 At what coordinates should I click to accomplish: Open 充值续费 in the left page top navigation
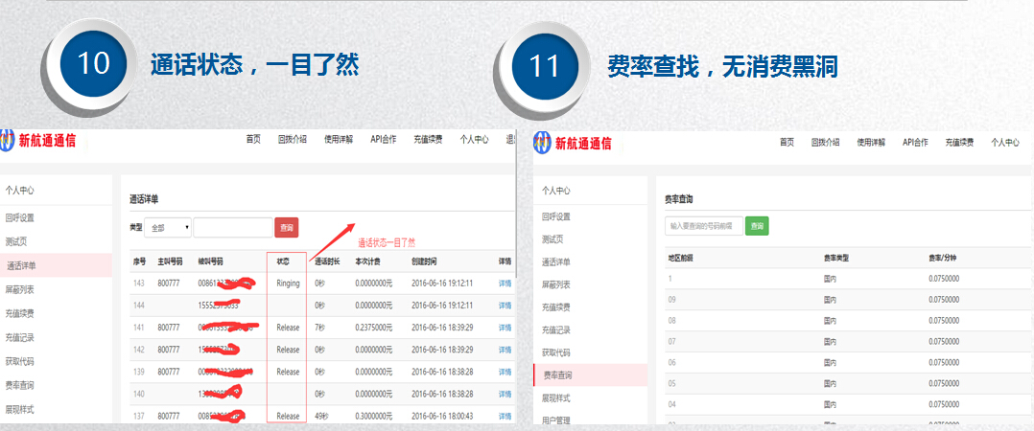coord(428,140)
